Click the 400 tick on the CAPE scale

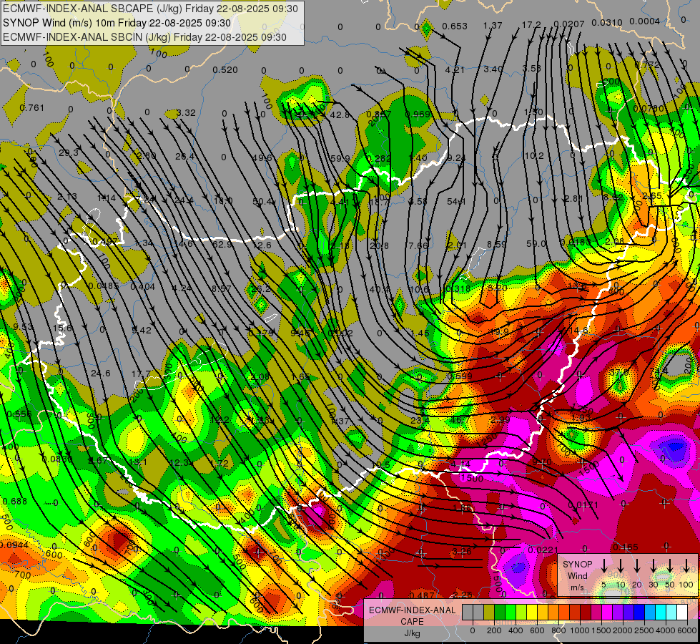click(x=516, y=630)
